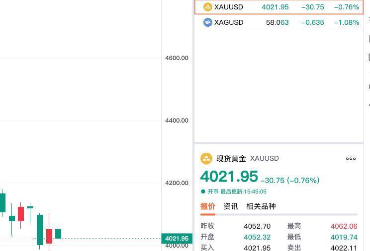
Task: Click the 现货黄金 title text
Action: coord(231,158)
